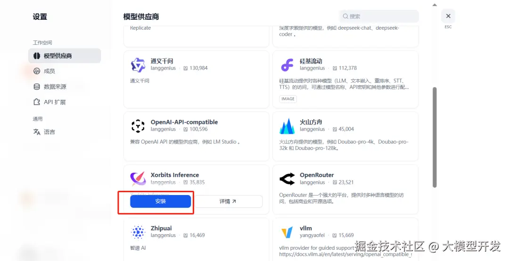
Task: Click the download count 15,669
Action: pyautogui.click(x=346, y=236)
